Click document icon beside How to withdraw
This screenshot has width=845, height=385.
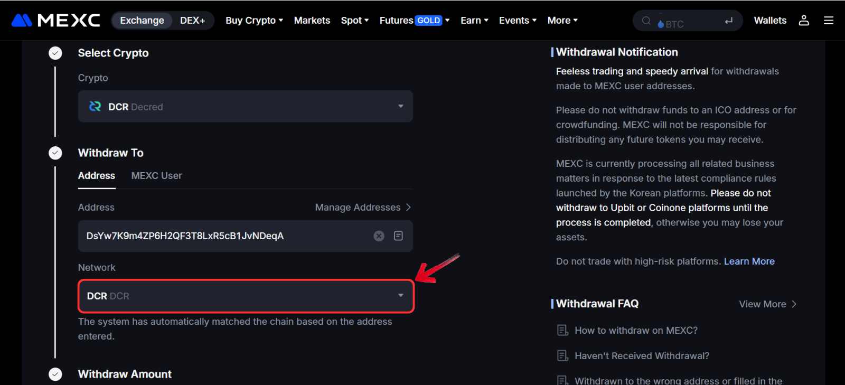pos(562,331)
